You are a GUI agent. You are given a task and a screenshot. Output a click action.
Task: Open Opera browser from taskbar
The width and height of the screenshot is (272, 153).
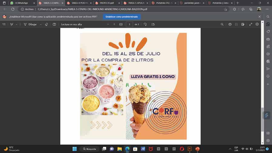click(x=182, y=149)
